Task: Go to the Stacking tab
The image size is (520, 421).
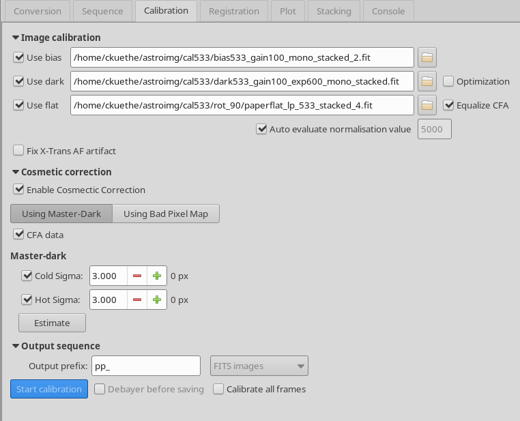Action: coord(334,11)
